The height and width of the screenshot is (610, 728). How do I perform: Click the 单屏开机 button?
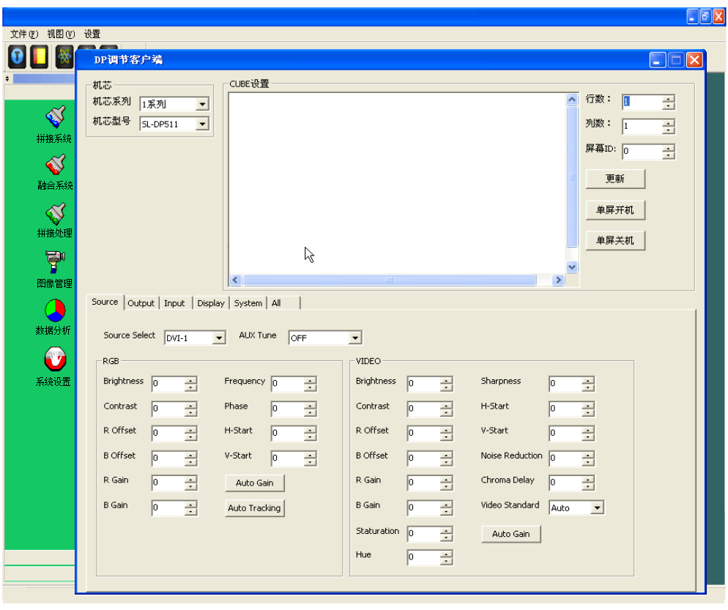coord(614,210)
